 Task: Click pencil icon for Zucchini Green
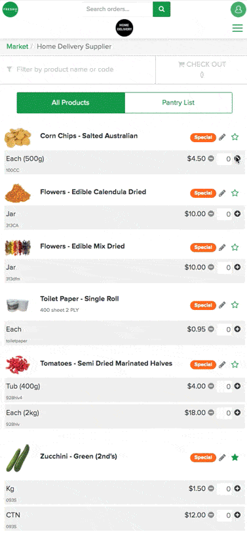pyautogui.click(x=222, y=457)
